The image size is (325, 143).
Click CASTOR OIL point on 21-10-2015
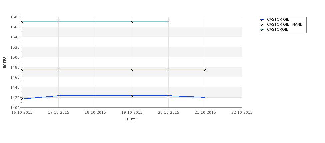[x=205, y=97]
